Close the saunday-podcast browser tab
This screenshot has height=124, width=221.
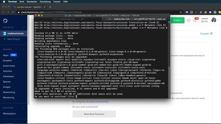[x=45, y=7]
